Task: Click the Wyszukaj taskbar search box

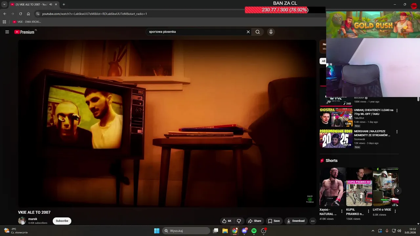Action: 186,231
